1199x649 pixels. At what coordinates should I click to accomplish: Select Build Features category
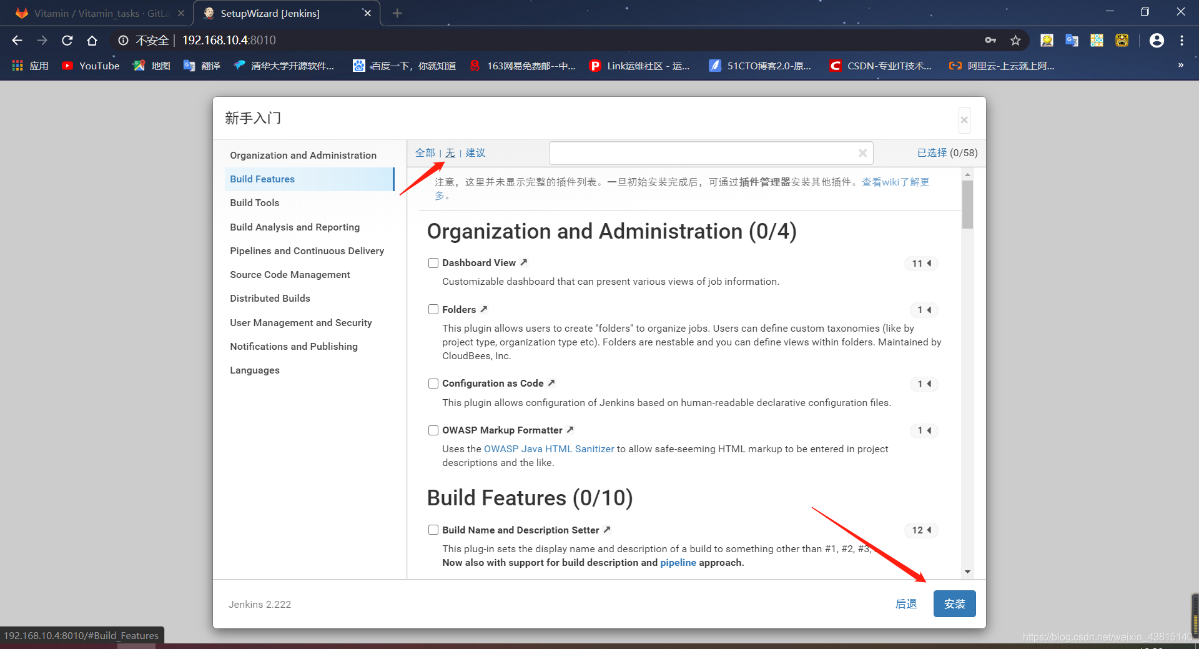[309, 179]
